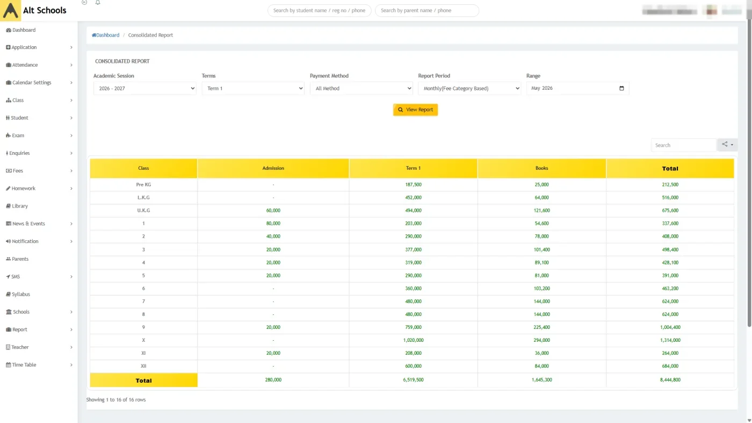
Task: Click the Library book icon in sidebar
Action: tap(8, 206)
